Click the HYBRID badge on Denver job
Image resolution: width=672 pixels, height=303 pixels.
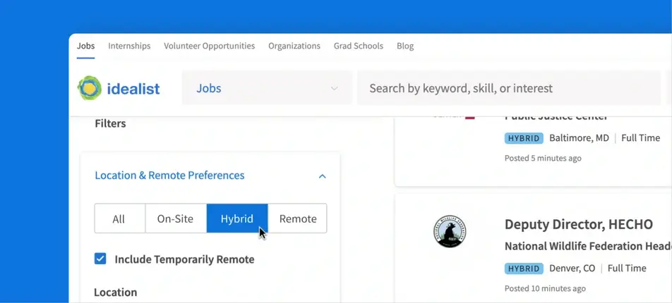(x=524, y=268)
